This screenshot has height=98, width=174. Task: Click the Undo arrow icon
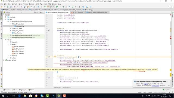(x=14, y=7)
